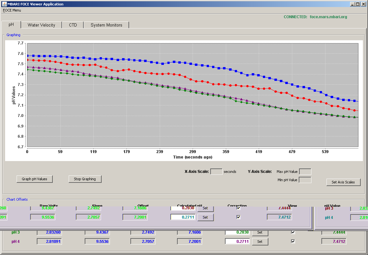The image size is (368, 255).
Task: Click Set button for pH 3 correction
Action: [x=260, y=232]
